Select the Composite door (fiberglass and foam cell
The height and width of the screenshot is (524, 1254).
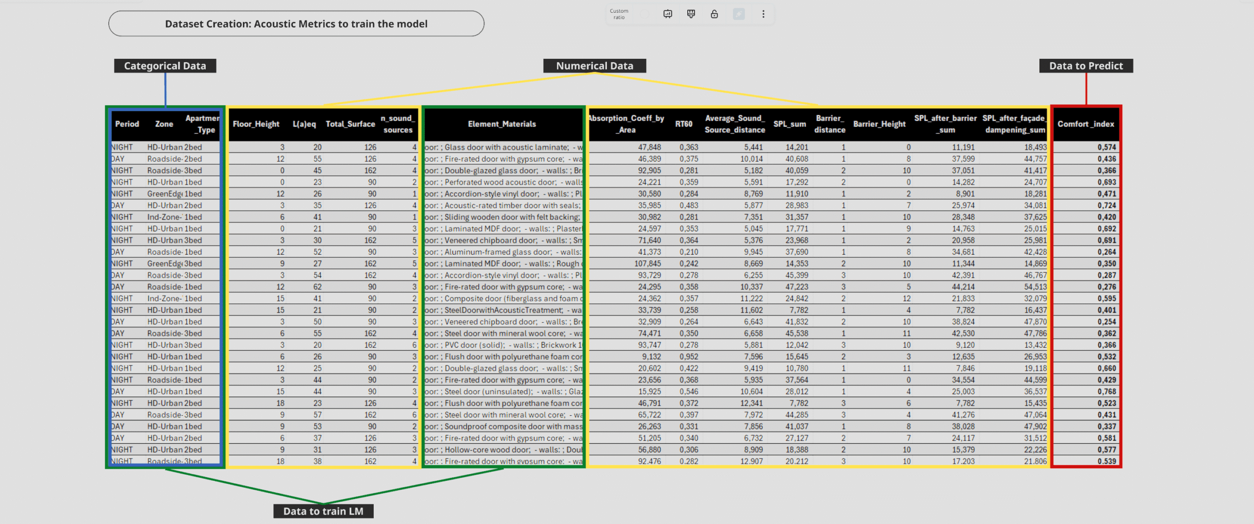click(x=504, y=298)
